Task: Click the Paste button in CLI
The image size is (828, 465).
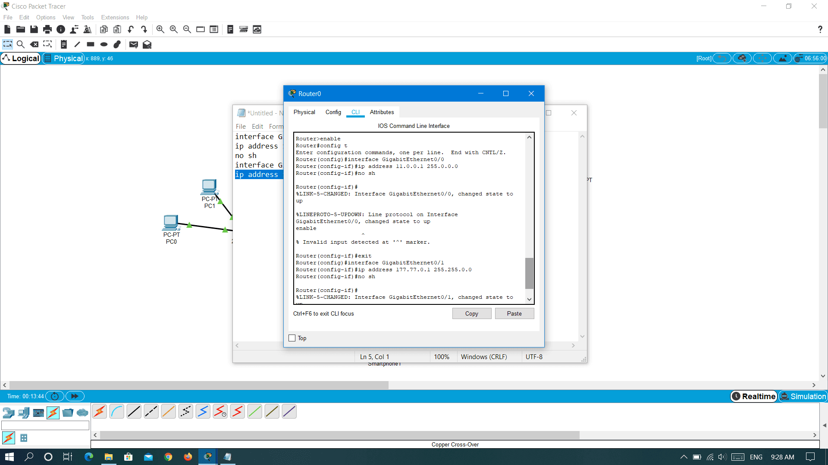Action: (x=514, y=313)
